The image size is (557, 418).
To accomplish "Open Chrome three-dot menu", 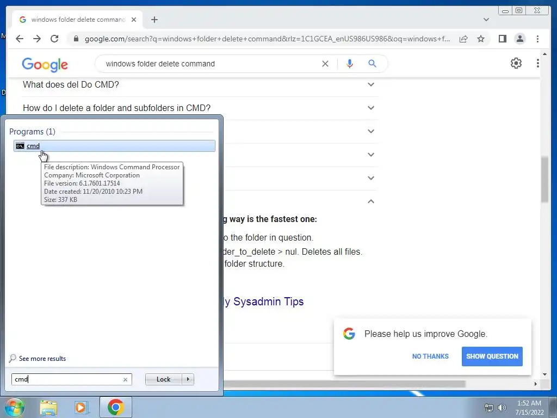I will (537, 39).
